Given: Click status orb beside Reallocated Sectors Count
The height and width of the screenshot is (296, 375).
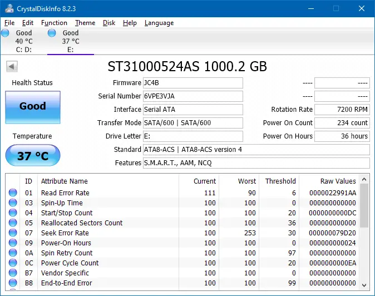Looking at the screenshot, I should click(13, 223).
